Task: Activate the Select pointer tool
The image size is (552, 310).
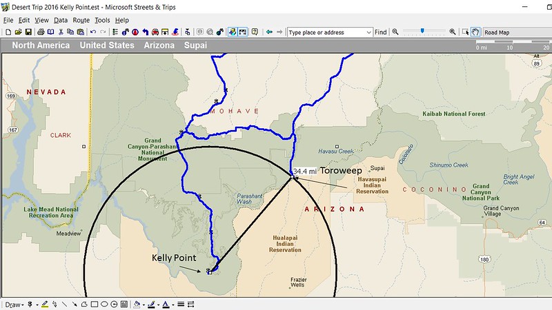Action: [465, 32]
